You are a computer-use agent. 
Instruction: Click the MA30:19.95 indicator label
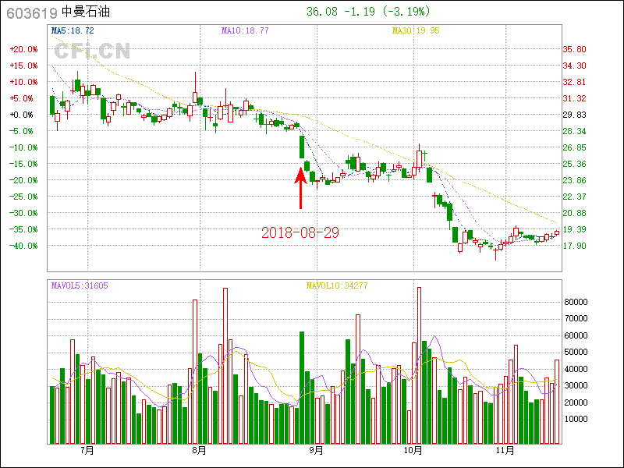pos(416,30)
